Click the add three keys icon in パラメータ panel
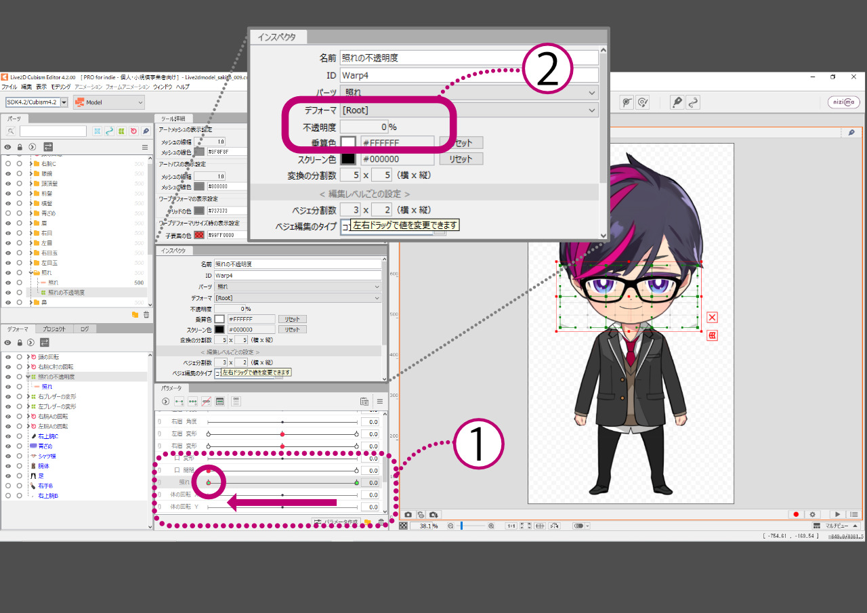 click(x=192, y=401)
